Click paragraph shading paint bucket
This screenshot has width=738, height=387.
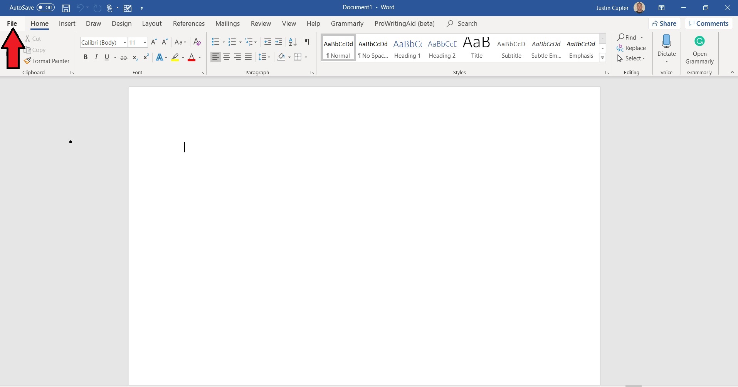[281, 57]
